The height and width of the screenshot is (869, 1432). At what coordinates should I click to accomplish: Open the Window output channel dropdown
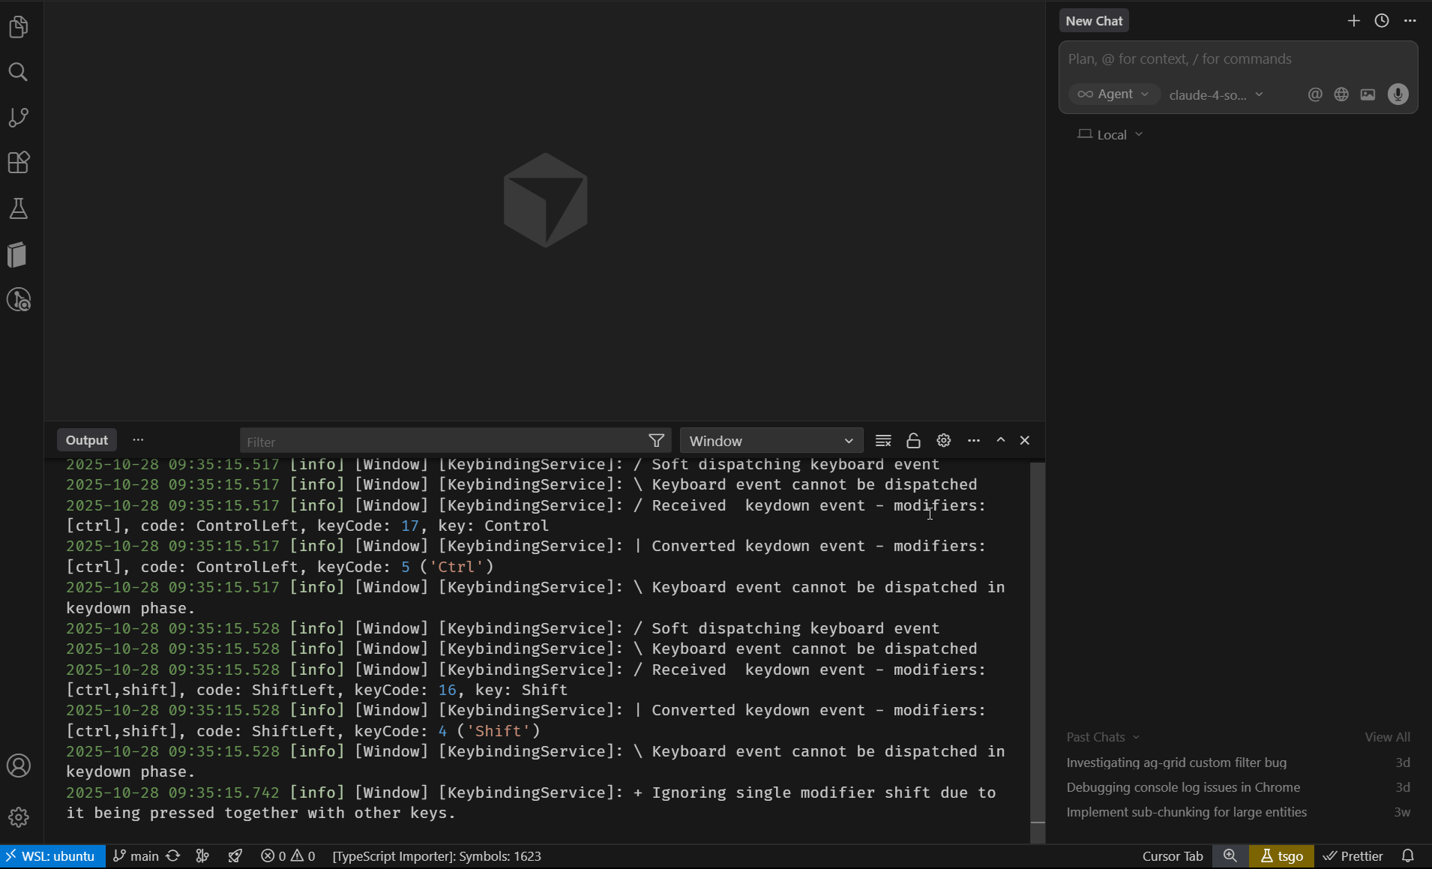[771, 441]
